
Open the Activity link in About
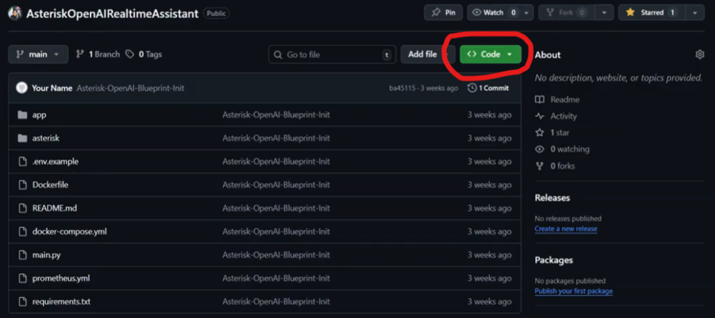coord(563,116)
